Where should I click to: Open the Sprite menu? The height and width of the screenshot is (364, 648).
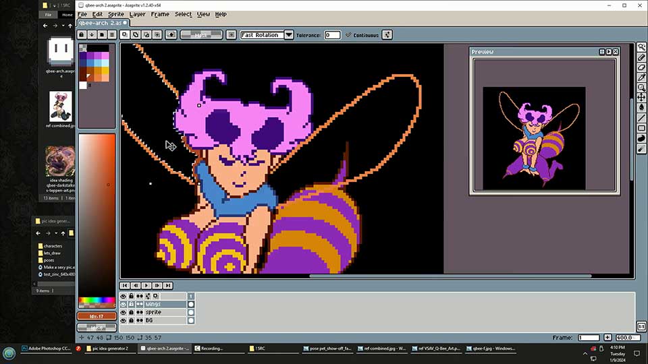tap(115, 14)
